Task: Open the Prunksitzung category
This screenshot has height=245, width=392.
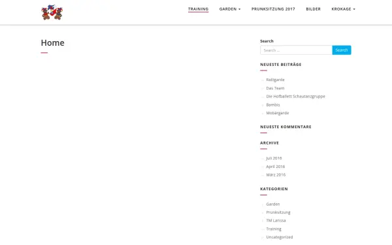Action: click(x=278, y=212)
